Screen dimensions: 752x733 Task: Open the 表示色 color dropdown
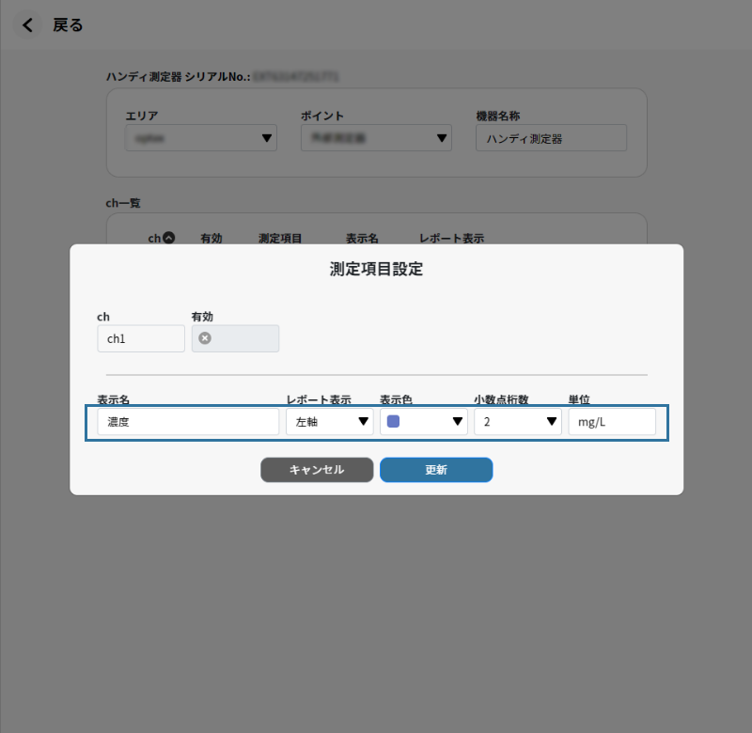pos(424,422)
